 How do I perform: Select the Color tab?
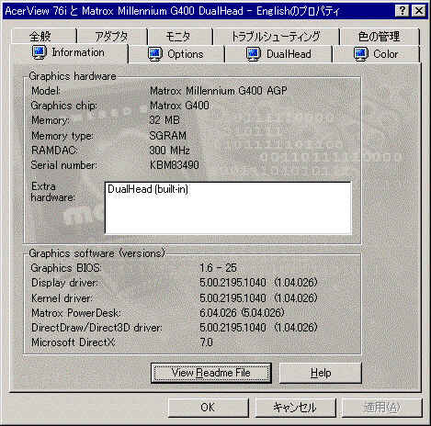(376, 54)
